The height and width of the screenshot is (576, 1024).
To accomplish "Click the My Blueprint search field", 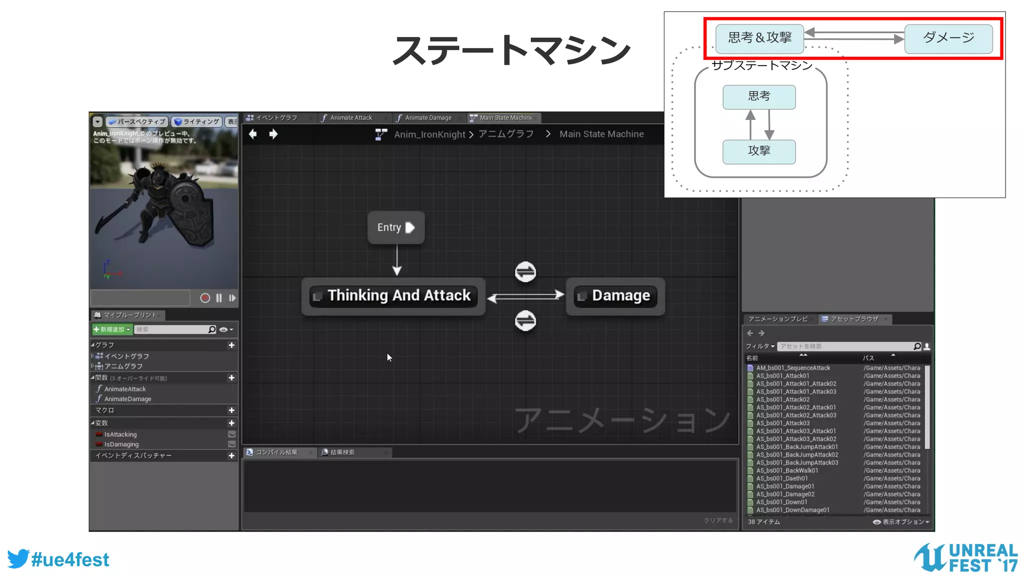I will tap(171, 329).
